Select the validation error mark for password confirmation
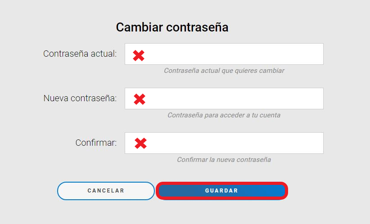This screenshot has width=370, height=224. click(141, 143)
